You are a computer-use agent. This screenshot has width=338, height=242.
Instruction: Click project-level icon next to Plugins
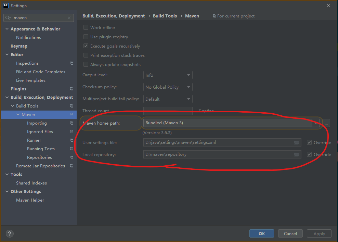coord(71,89)
